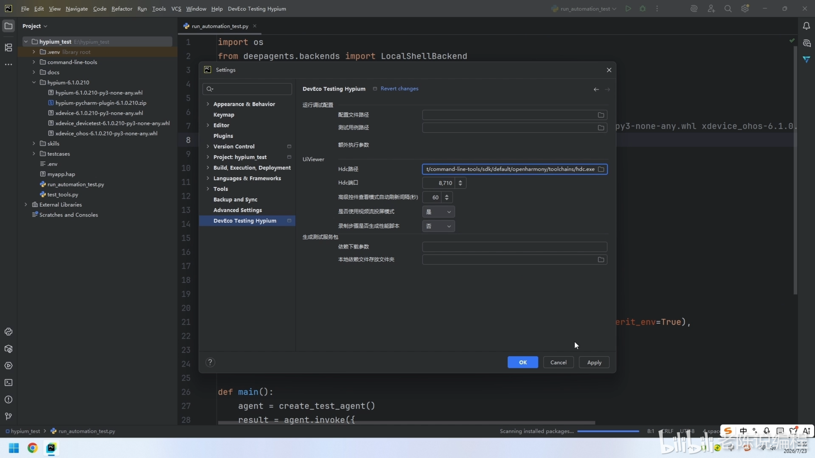Select Advanced Settings in settings list

237,210
